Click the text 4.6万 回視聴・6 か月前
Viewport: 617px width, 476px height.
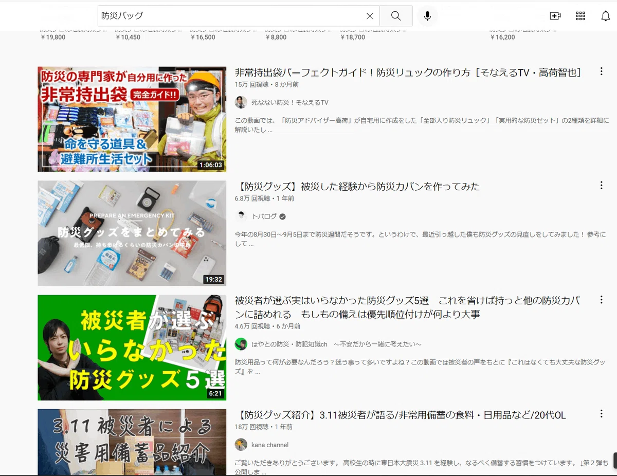pyautogui.click(x=267, y=326)
